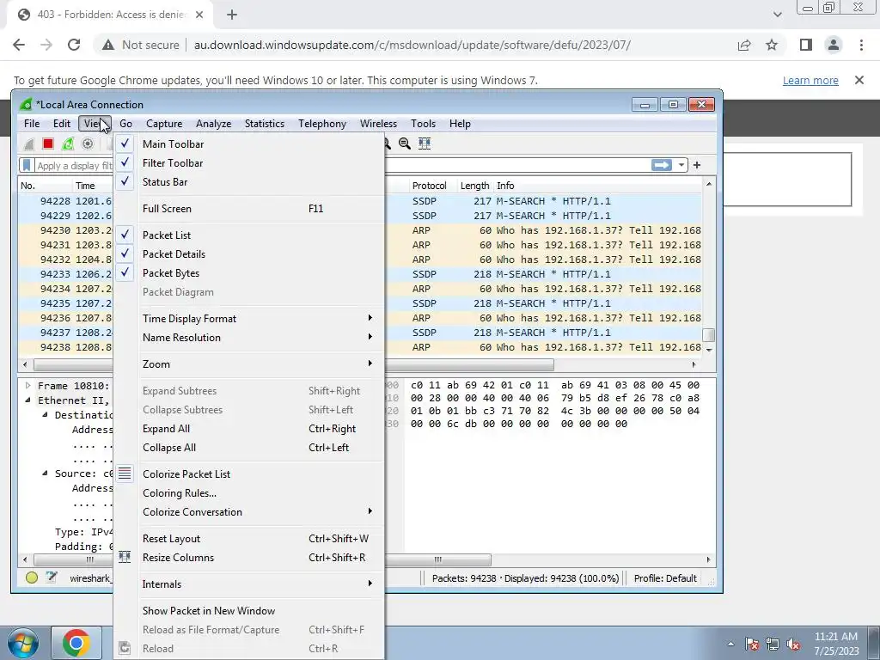Viewport: 880px width, 660px height.
Task: Add a filter button plus icon
Action: [x=696, y=165]
